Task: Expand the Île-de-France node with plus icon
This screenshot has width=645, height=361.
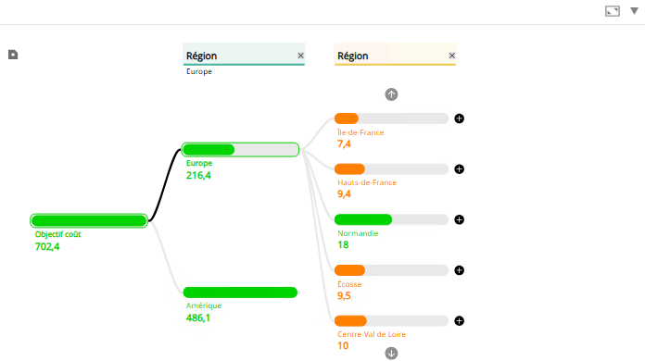Action: [459, 118]
